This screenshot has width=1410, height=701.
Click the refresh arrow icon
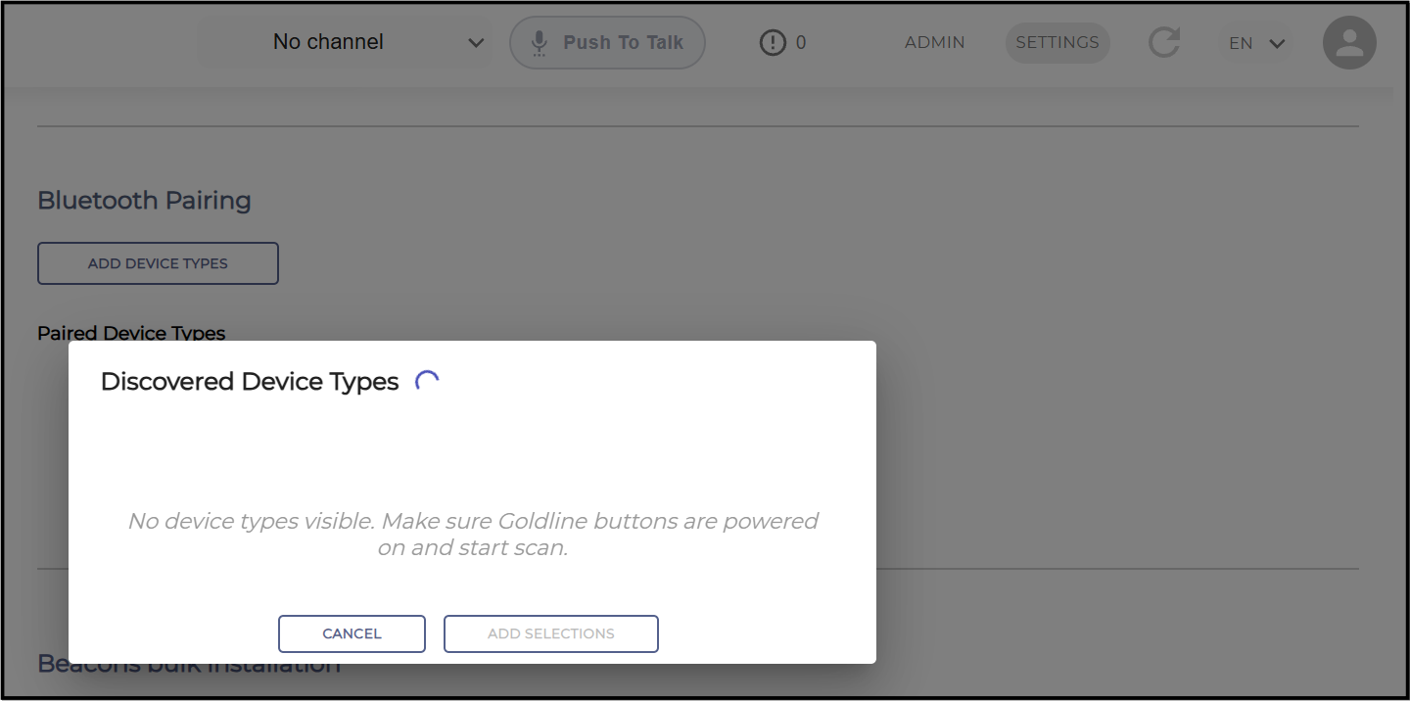click(1163, 42)
